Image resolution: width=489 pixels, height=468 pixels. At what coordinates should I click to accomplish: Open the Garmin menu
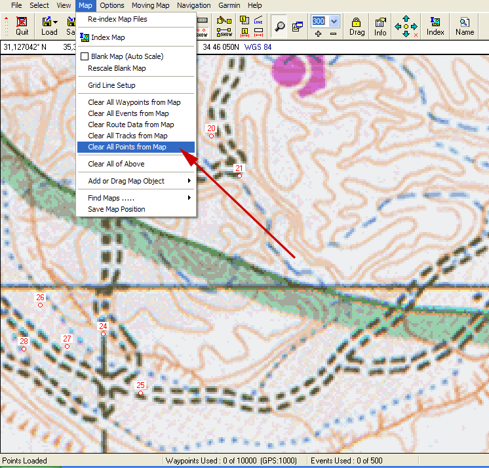click(x=229, y=5)
